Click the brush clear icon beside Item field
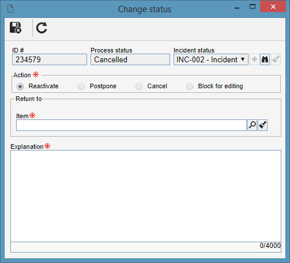Image resolution: width=290 pixels, height=263 pixels. tap(262, 125)
